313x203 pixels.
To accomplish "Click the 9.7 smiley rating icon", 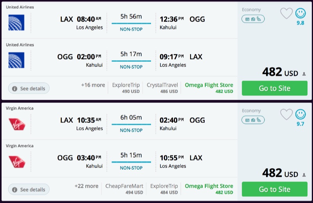I will [300, 115].
